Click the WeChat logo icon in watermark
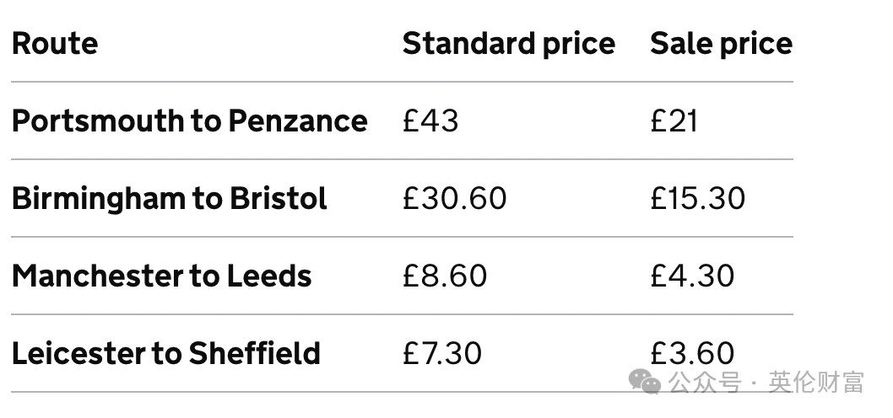The height and width of the screenshot is (418, 893). coord(645,381)
